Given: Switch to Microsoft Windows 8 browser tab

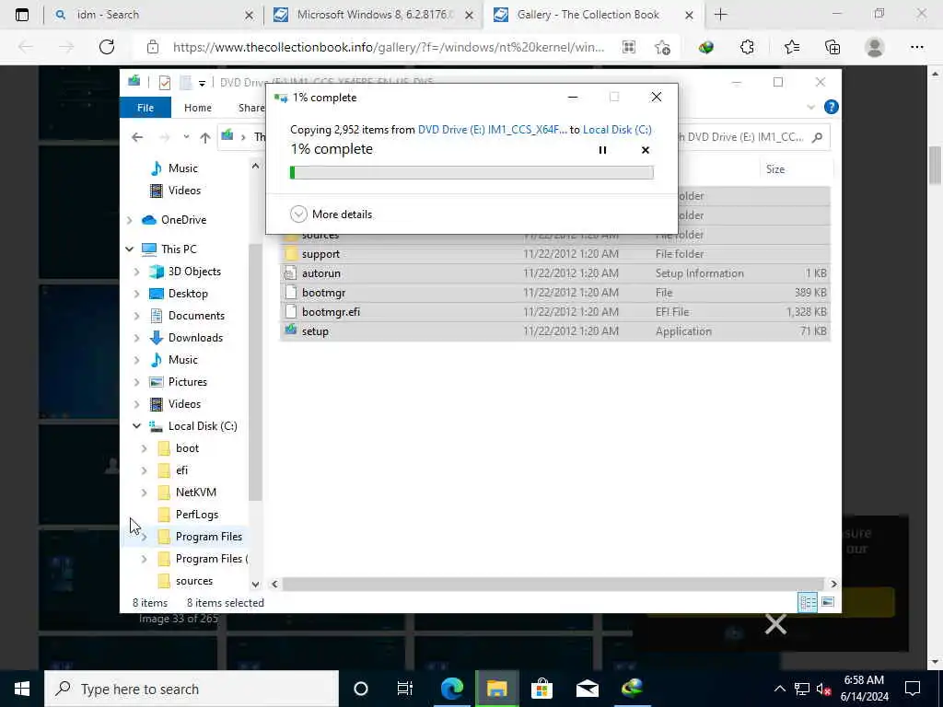Looking at the screenshot, I should (373, 15).
